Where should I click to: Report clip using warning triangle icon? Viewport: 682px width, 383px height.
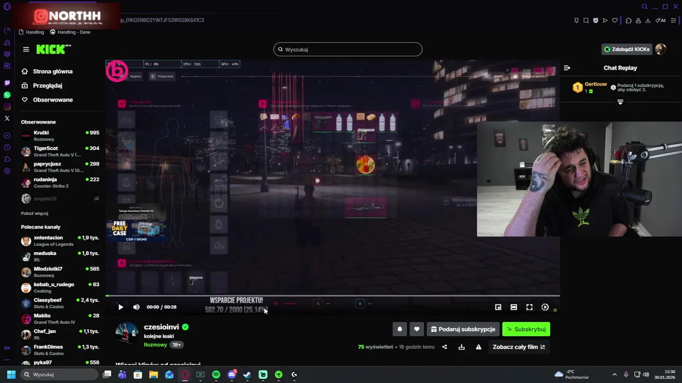pos(478,347)
